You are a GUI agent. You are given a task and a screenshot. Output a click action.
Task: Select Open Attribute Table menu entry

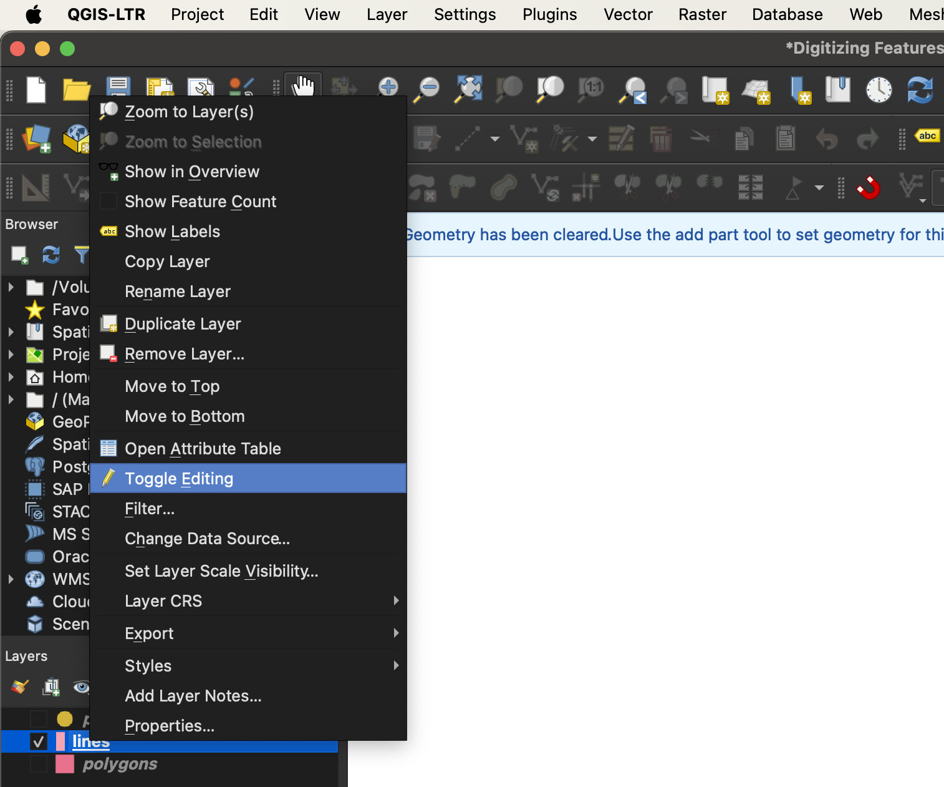point(248,449)
